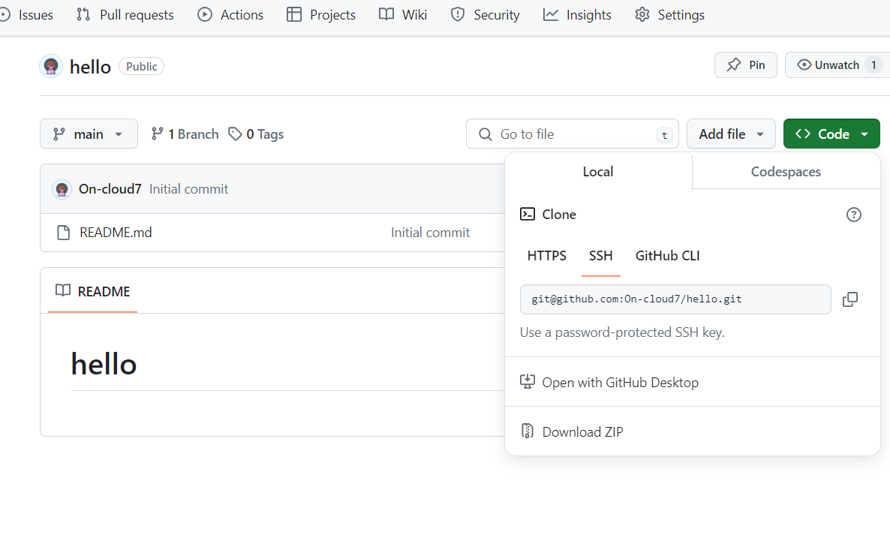Click the repository owner avatar beside hello

51,66
